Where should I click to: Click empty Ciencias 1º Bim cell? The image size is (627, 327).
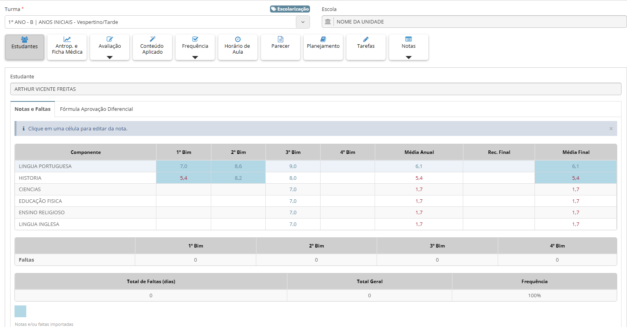coord(183,189)
